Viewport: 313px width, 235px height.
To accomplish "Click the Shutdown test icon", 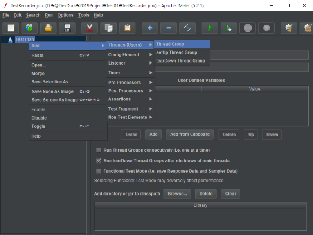I will coord(266,28).
